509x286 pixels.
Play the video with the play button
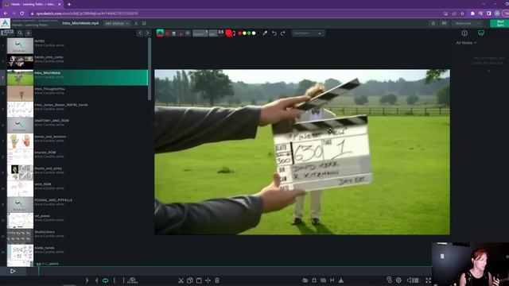coord(13,271)
